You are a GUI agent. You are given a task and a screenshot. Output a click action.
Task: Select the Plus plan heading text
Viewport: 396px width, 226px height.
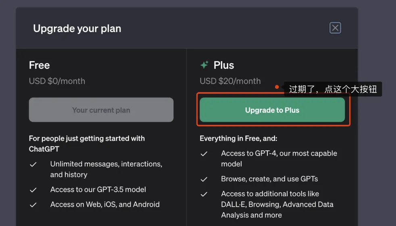pyautogui.click(x=224, y=65)
